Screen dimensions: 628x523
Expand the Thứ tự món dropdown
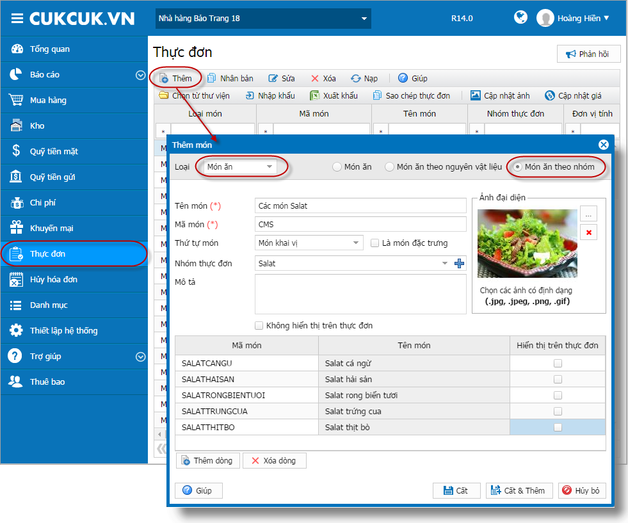coord(309,243)
